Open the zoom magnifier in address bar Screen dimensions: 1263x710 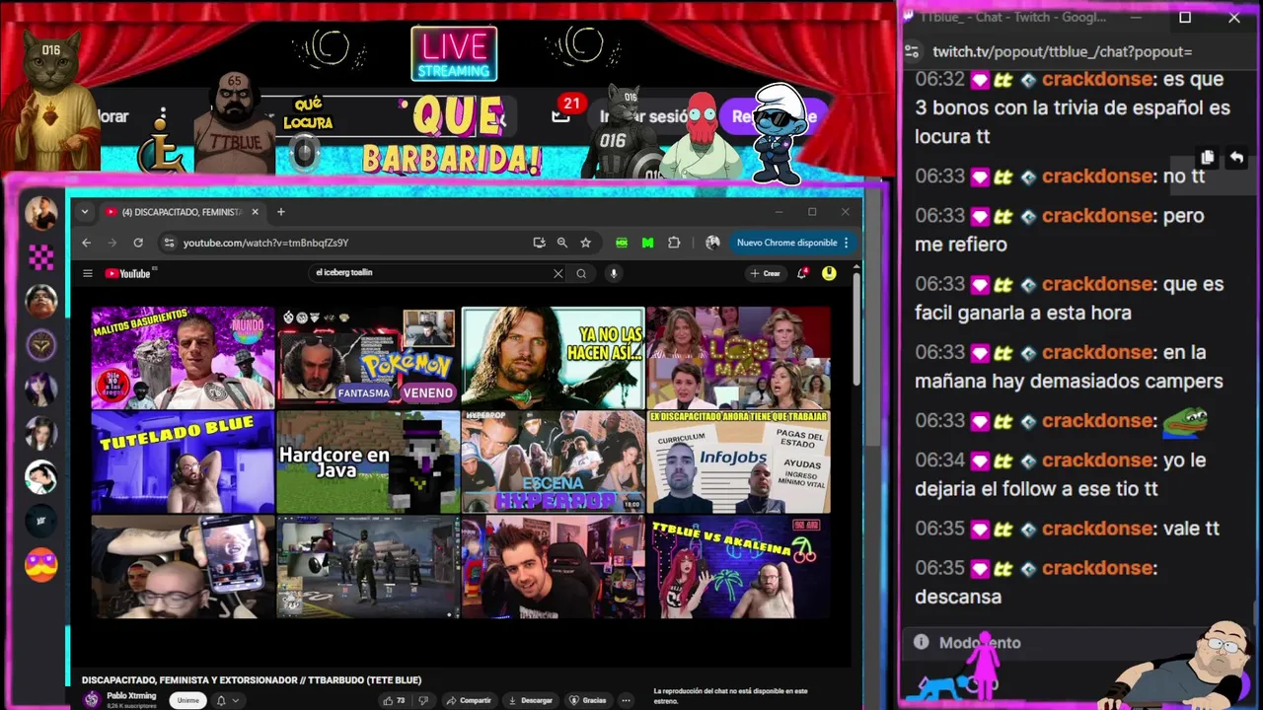point(562,243)
